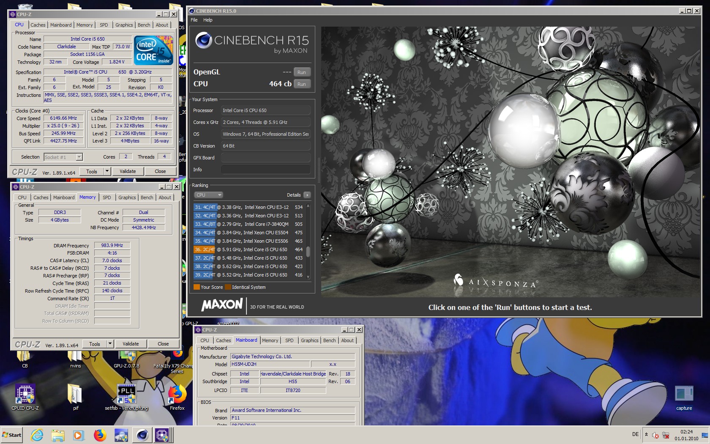Viewport: 710px width, 444px height.
Task: Run the CPU benchmark
Action: tap(302, 84)
